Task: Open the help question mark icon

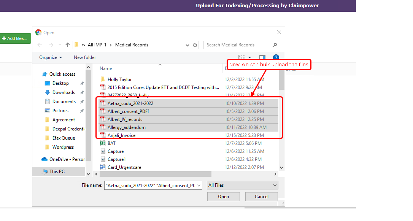Action: coord(276,57)
